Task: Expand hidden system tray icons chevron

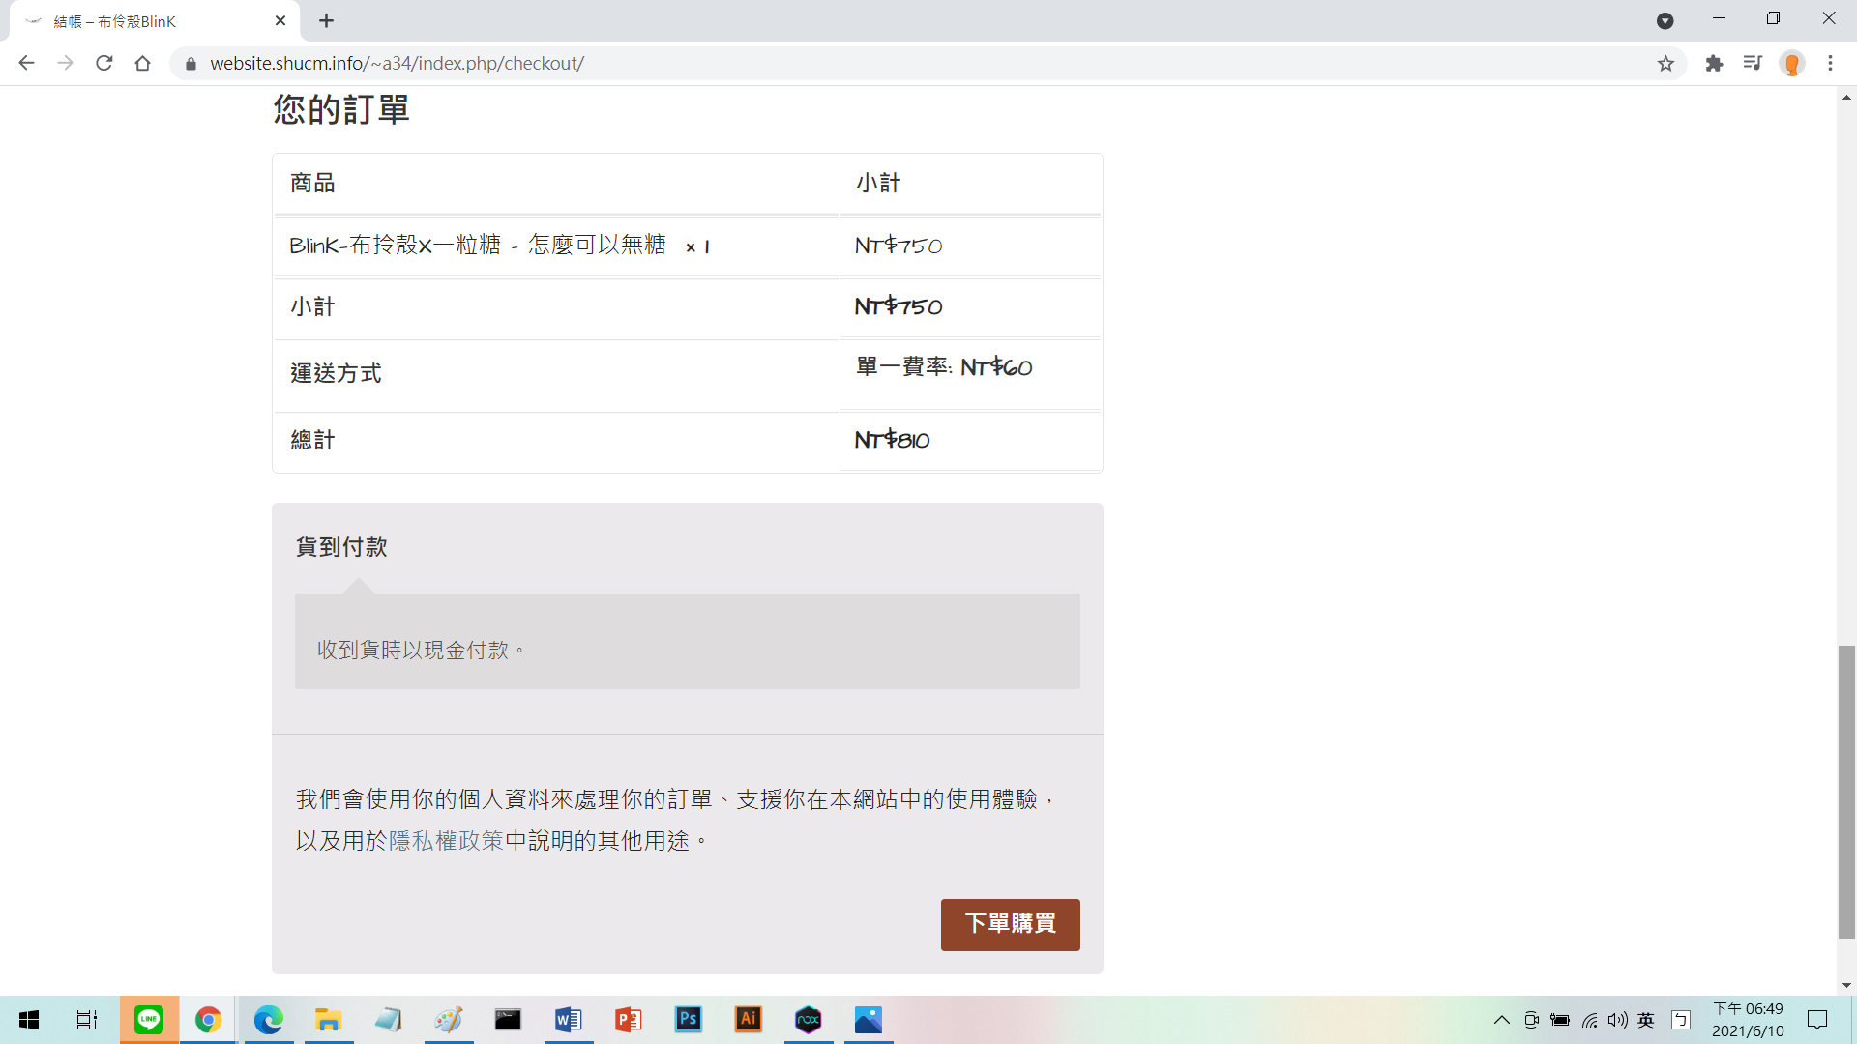Action: tap(1501, 1020)
